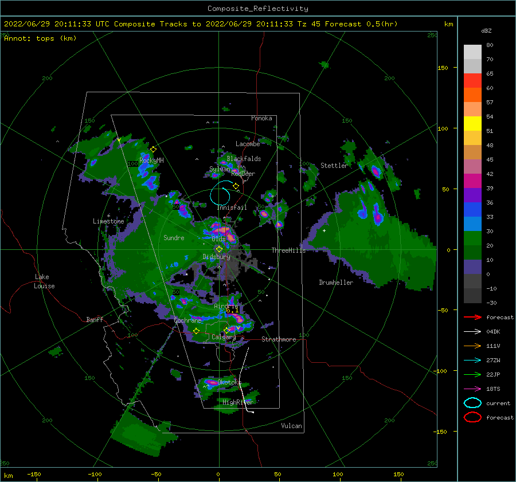Click the Composite_Reflectivity title
Image resolution: width=516 pixels, height=482 pixels.
point(258,9)
